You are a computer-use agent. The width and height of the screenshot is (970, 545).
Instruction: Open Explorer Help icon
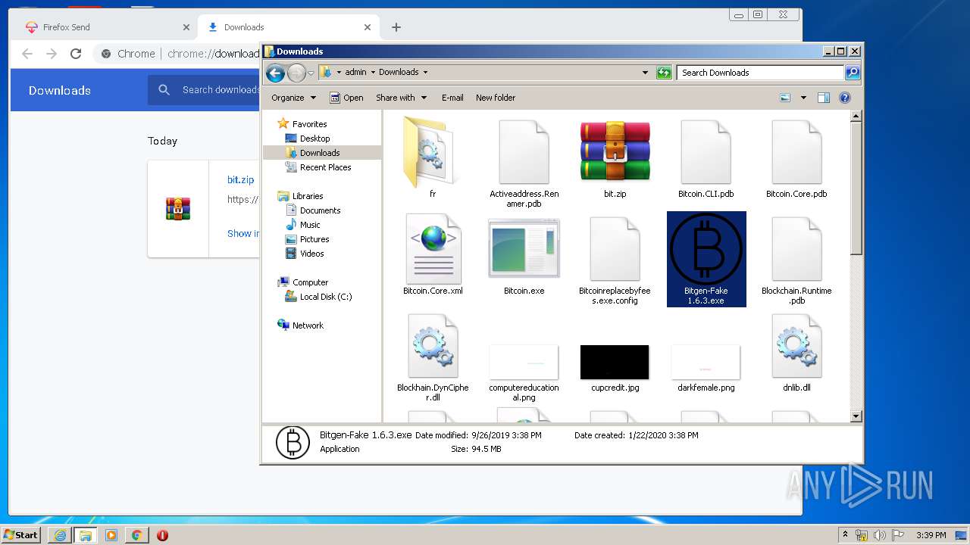[x=845, y=98]
